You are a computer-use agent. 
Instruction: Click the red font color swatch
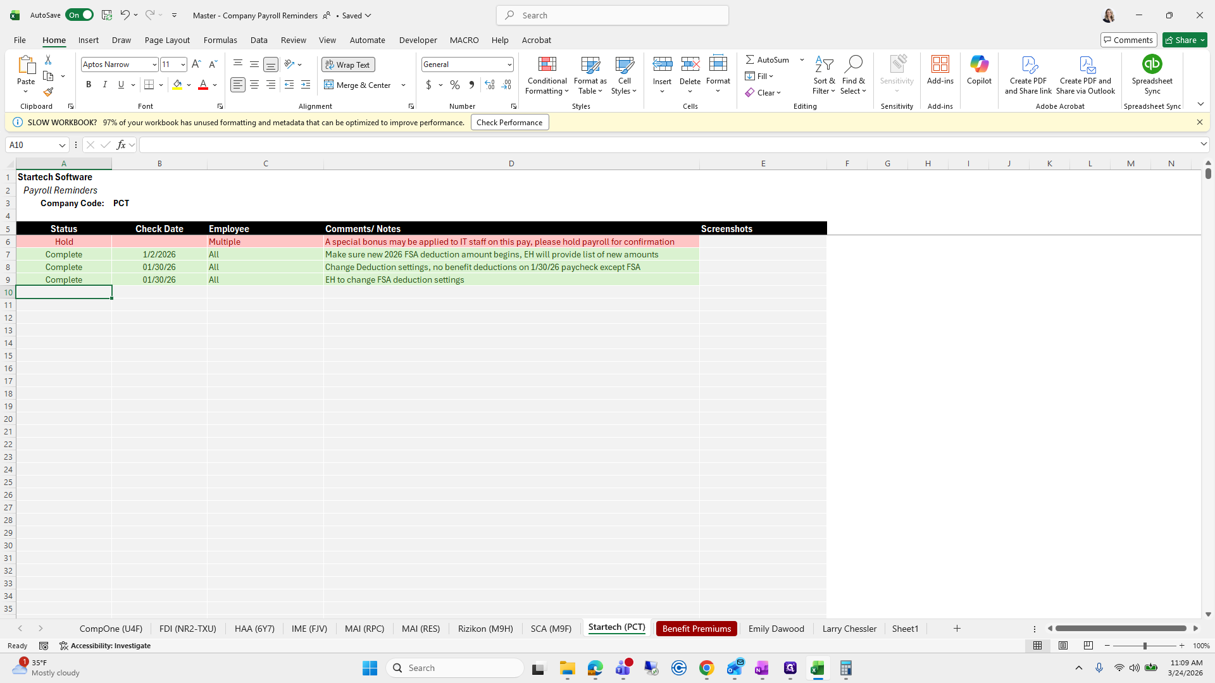[203, 85]
